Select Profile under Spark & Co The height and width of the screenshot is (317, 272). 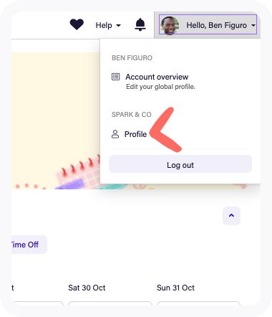(x=135, y=134)
